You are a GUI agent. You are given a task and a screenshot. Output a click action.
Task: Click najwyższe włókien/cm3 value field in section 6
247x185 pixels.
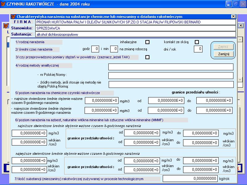point(29,170)
